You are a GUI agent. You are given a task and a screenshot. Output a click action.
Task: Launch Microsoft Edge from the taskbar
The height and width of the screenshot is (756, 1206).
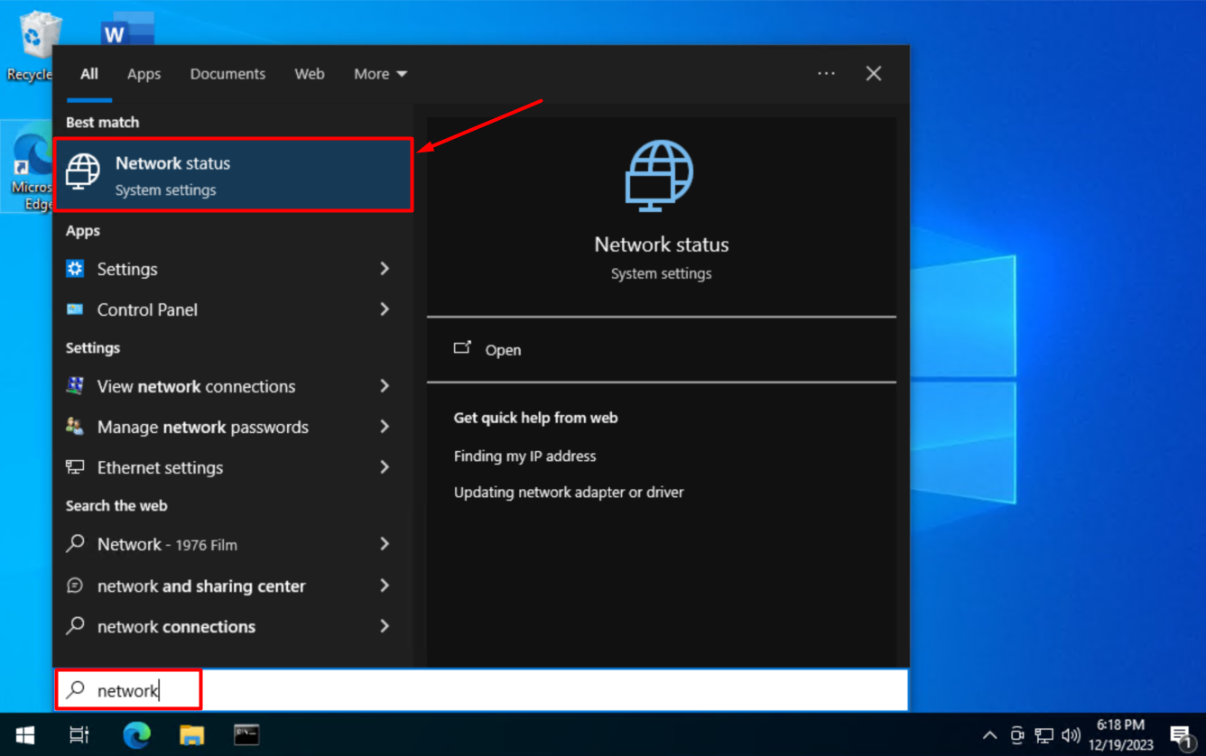136,734
